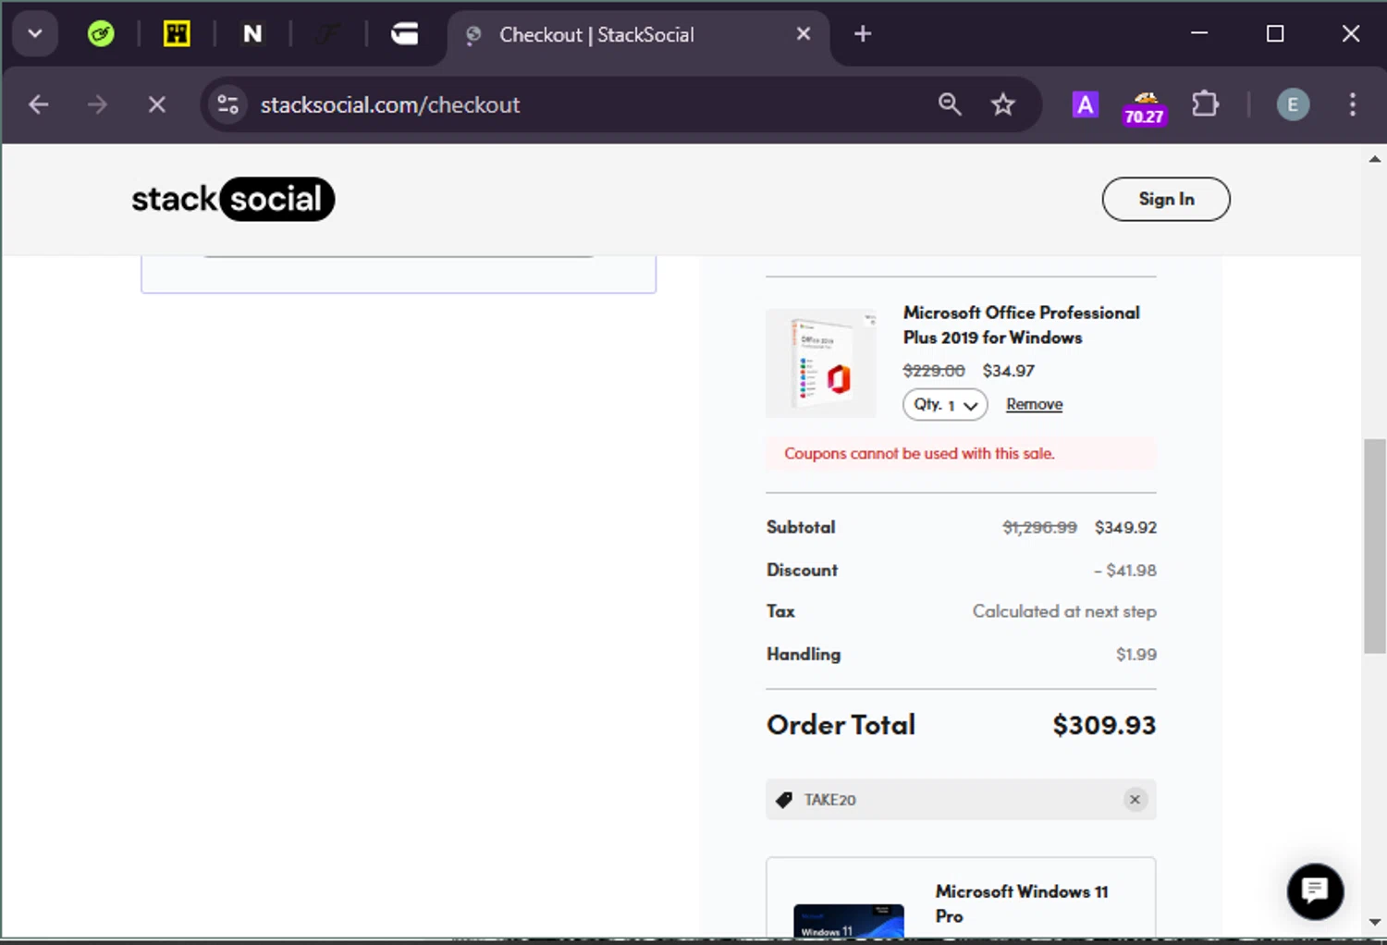Click the page scrollbar down arrow
This screenshot has width=1387, height=945.
coord(1375,922)
